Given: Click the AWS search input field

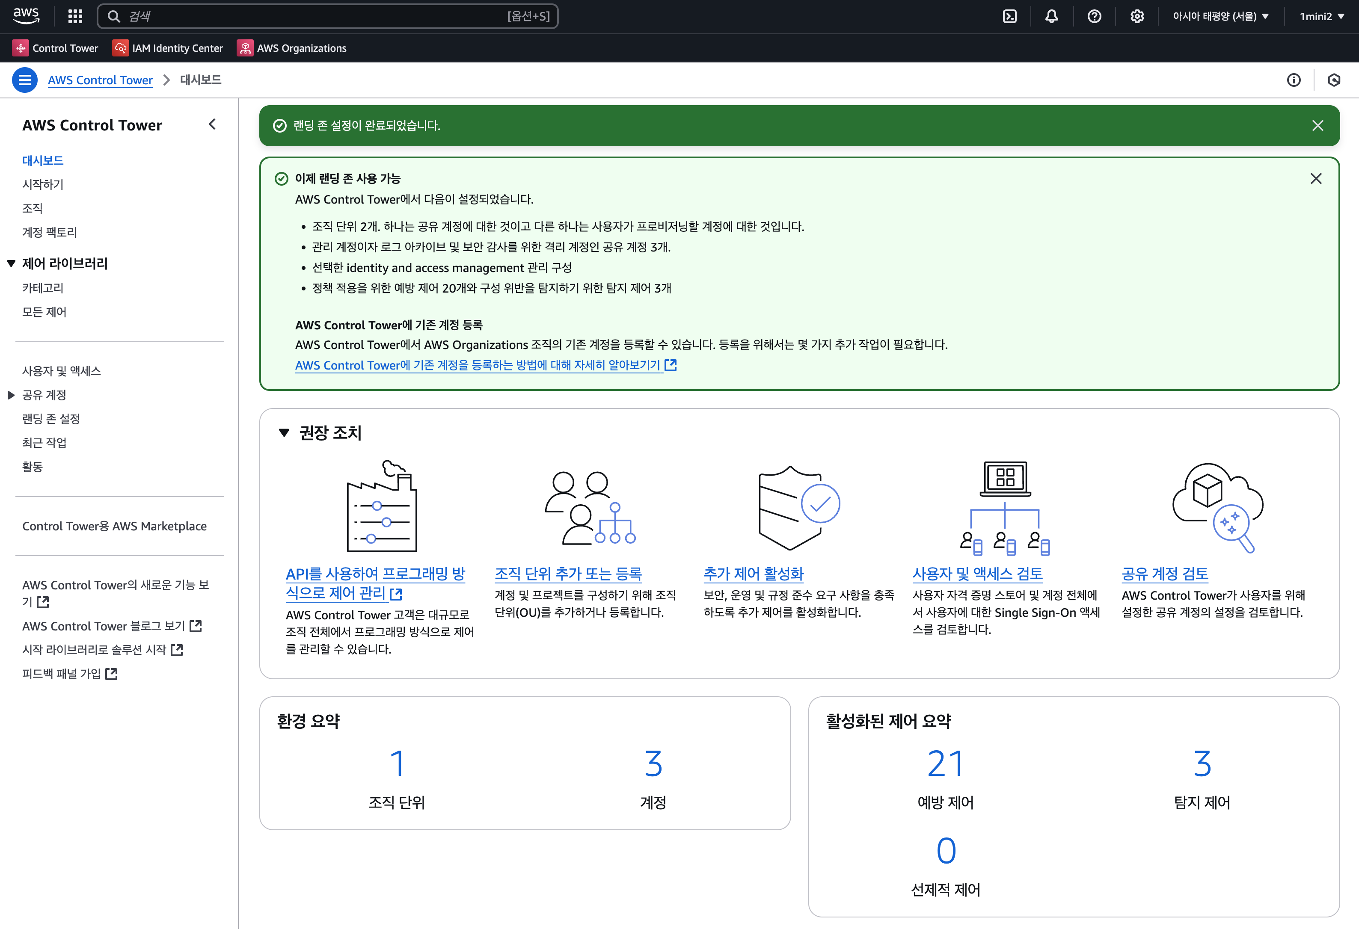Looking at the screenshot, I should click(x=316, y=16).
